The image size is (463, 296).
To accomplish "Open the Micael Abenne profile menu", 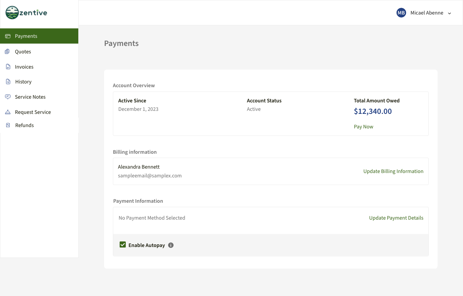I will tap(427, 13).
